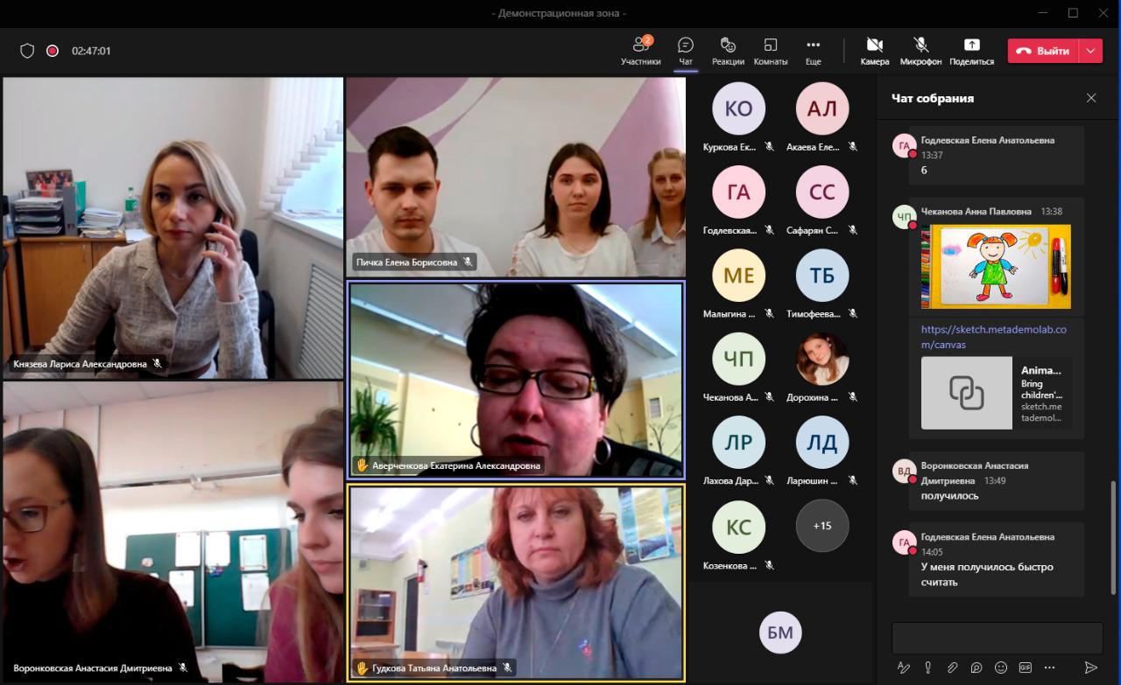The image size is (1121, 685).
Task: Mark message as important with exclamation icon
Action: [927, 668]
